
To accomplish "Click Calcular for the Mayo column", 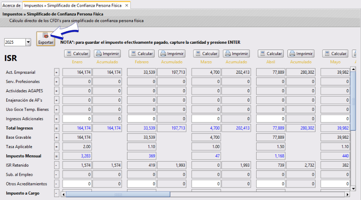I will [x=335, y=54].
